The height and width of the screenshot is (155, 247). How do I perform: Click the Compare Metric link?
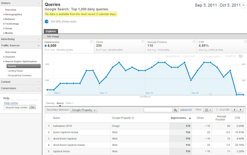pos(211,56)
